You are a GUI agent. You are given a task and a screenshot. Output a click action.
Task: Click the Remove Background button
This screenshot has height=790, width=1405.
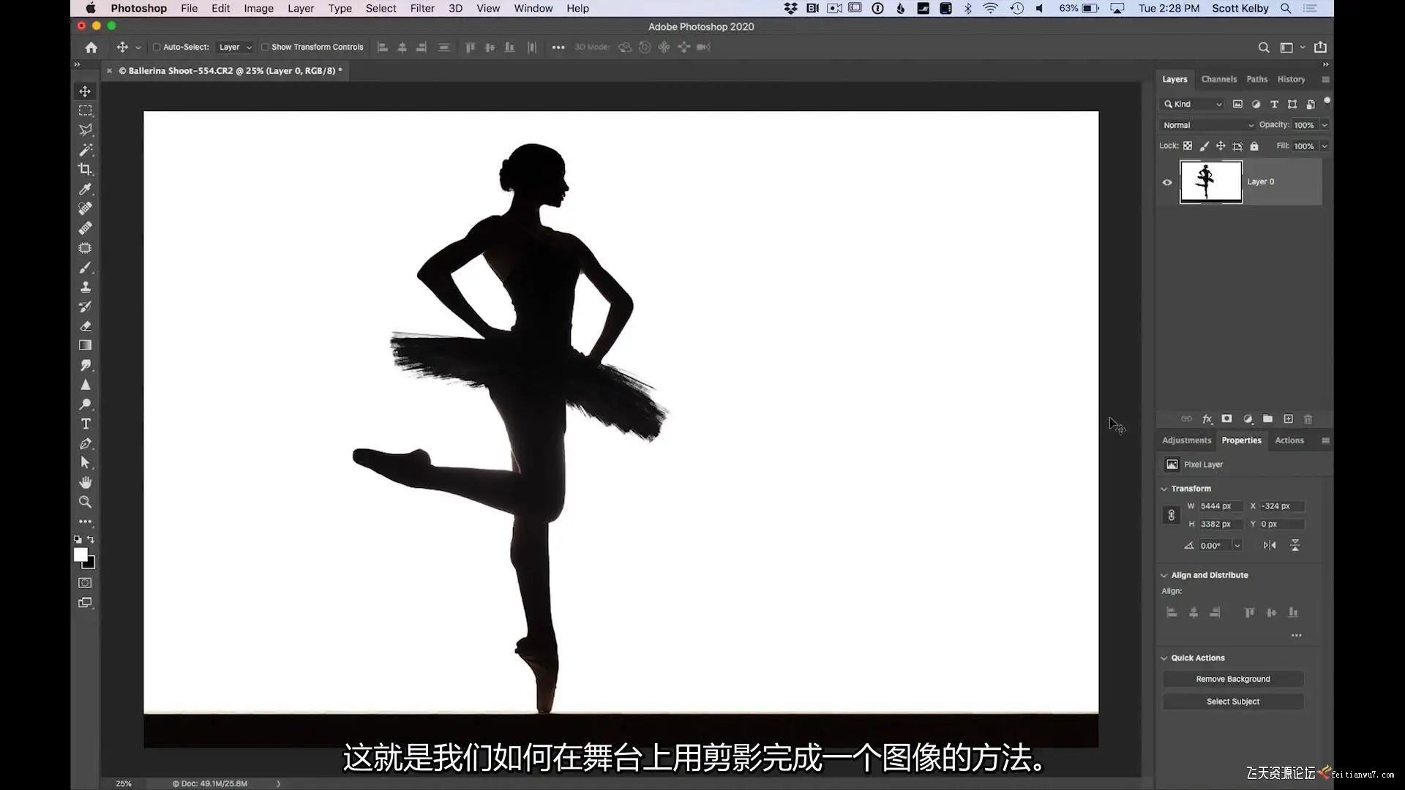[x=1232, y=679]
